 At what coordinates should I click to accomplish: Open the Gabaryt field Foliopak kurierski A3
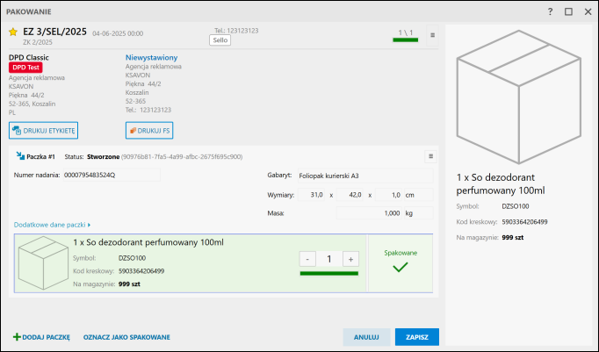[x=365, y=176]
